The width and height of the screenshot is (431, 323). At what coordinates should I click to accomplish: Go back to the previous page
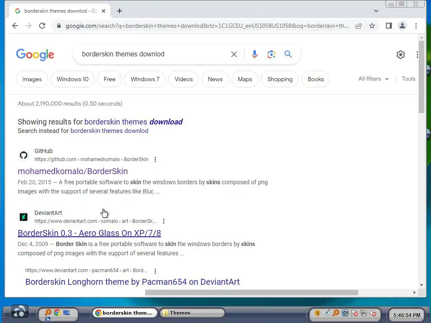coord(15,26)
